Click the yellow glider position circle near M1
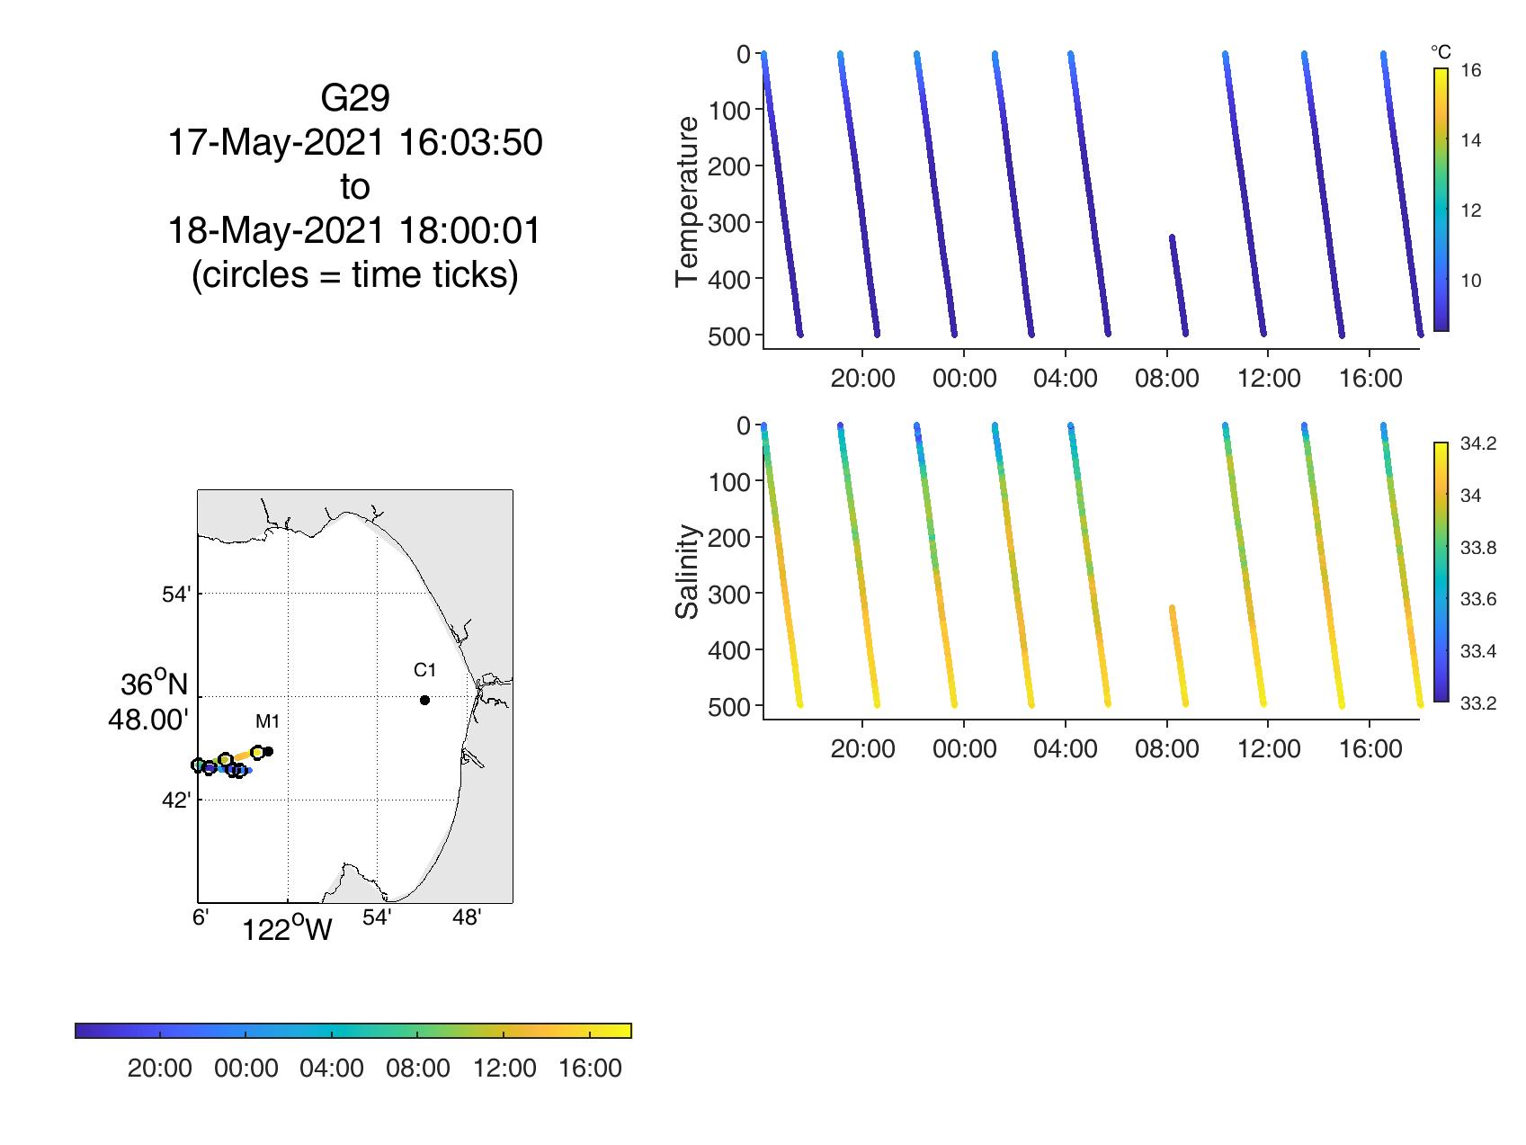 point(257,752)
